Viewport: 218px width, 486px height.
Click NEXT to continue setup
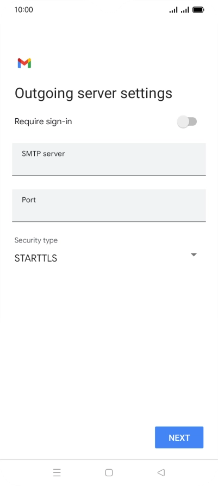179,438
